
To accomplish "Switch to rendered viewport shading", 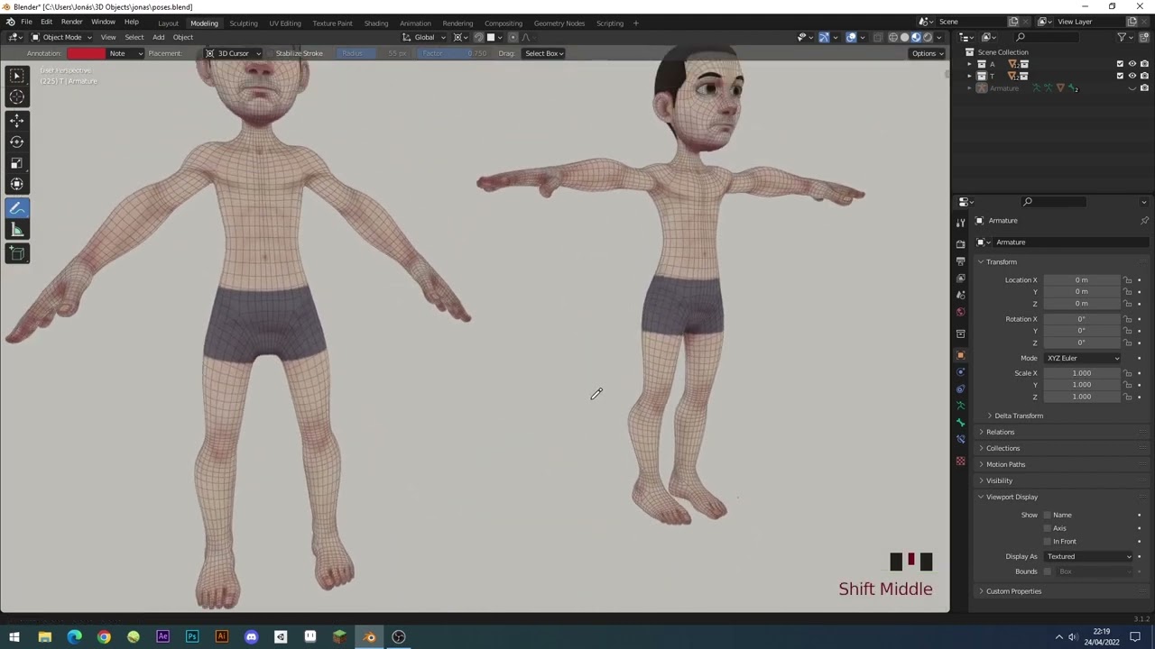I will pos(928,37).
